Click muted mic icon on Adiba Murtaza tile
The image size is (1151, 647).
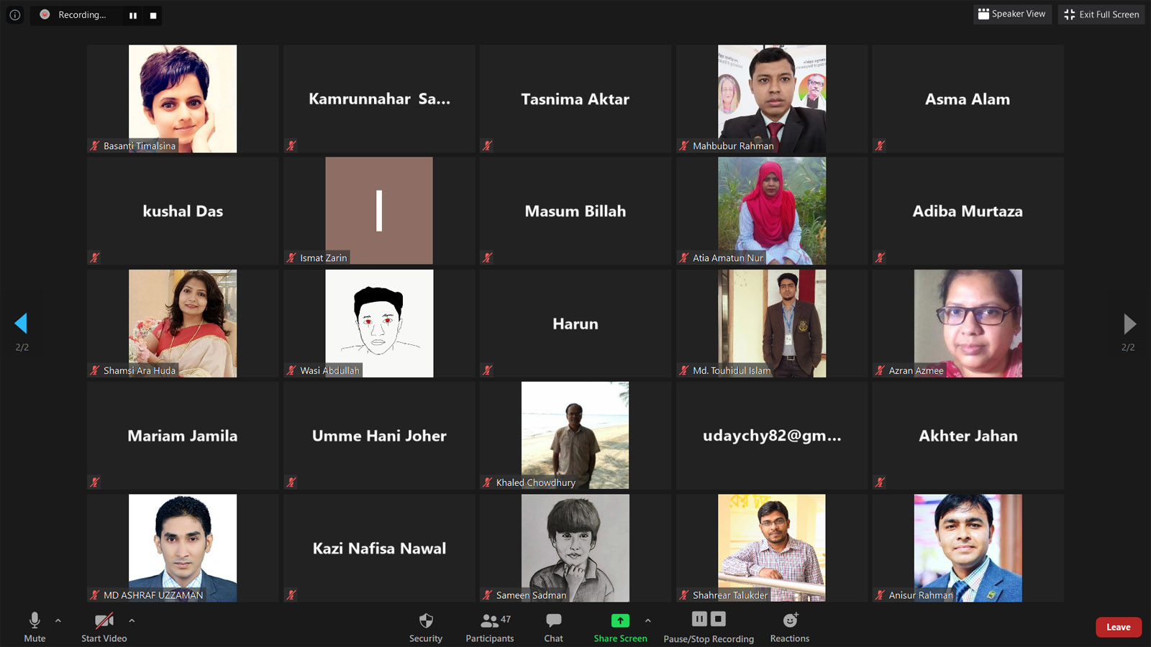pyautogui.click(x=881, y=257)
